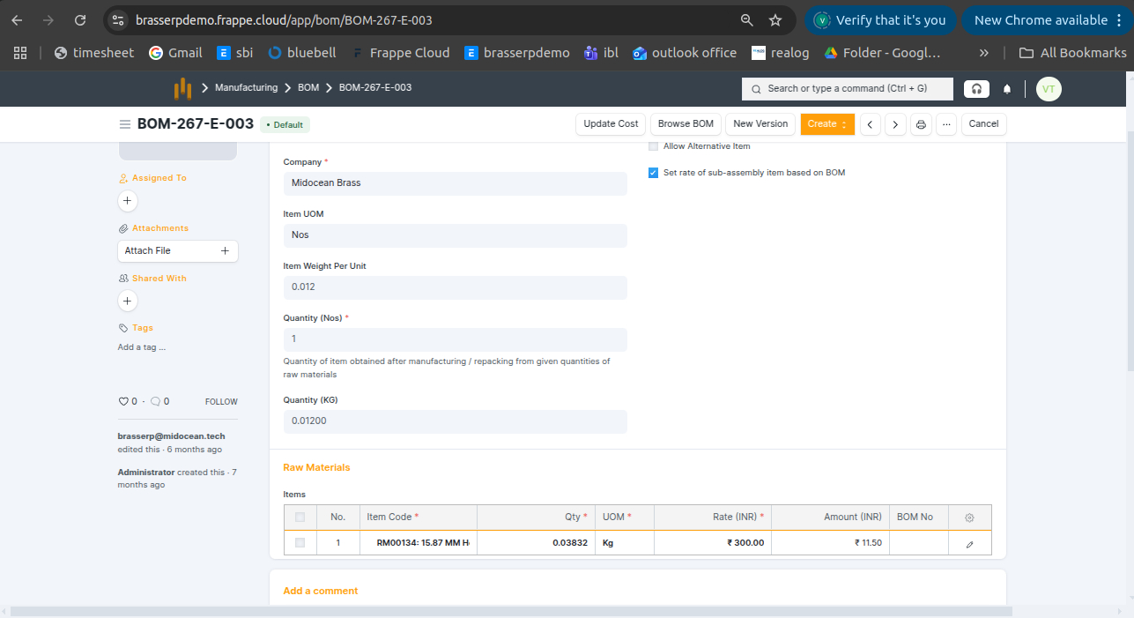Edit row 1 with pencil icon

tap(969, 544)
